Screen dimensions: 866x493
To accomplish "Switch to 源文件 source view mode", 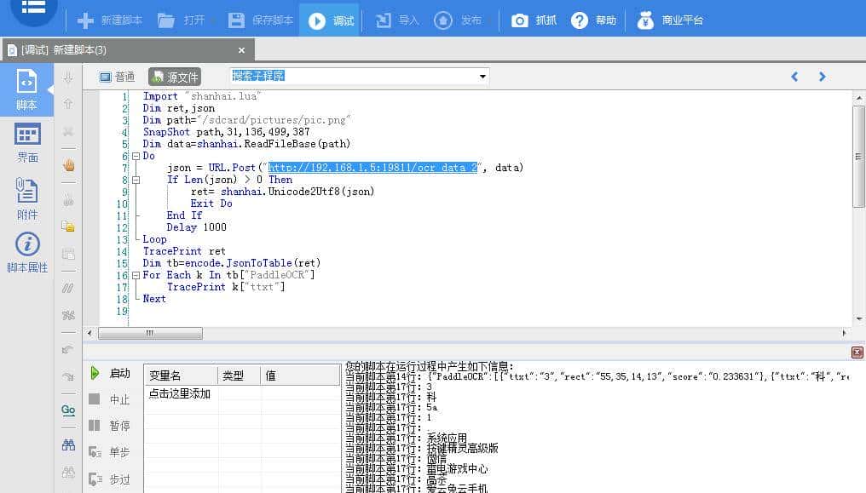I will pyautogui.click(x=174, y=77).
